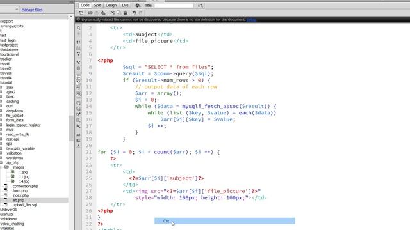Click inside the Title input field

click(174, 5)
